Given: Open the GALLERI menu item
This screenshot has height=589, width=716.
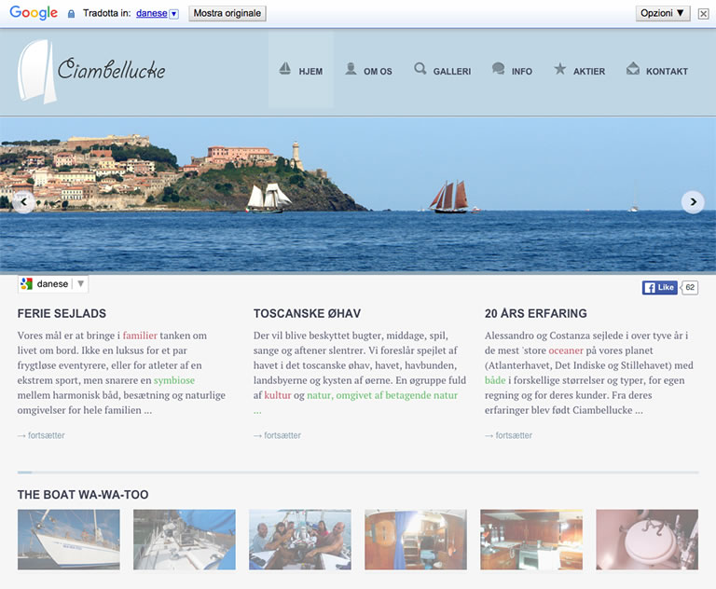Looking at the screenshot, I should [x=442, y=70].
